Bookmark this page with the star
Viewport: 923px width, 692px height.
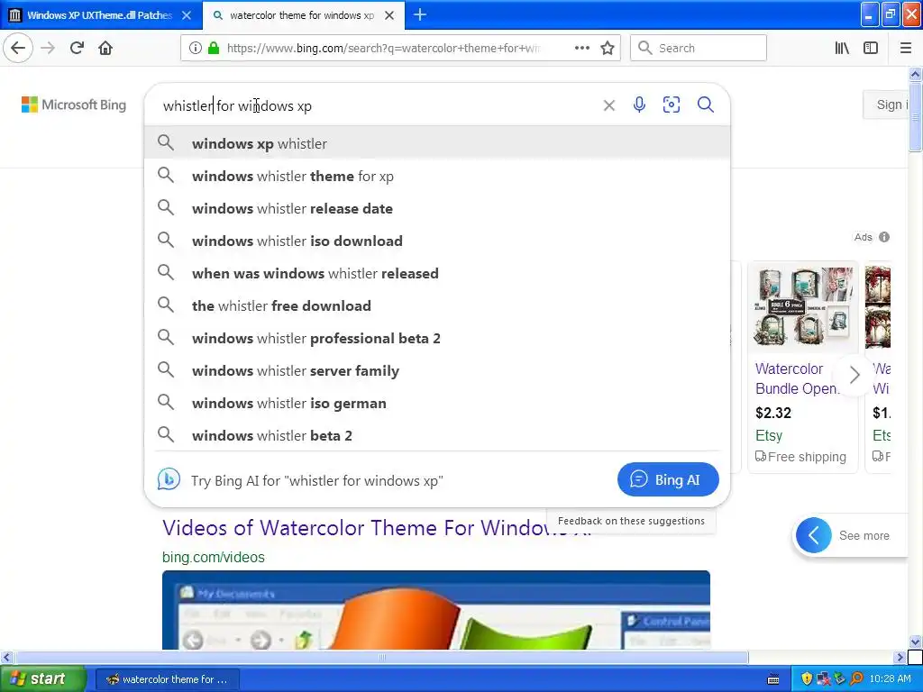tap(608, 48)
